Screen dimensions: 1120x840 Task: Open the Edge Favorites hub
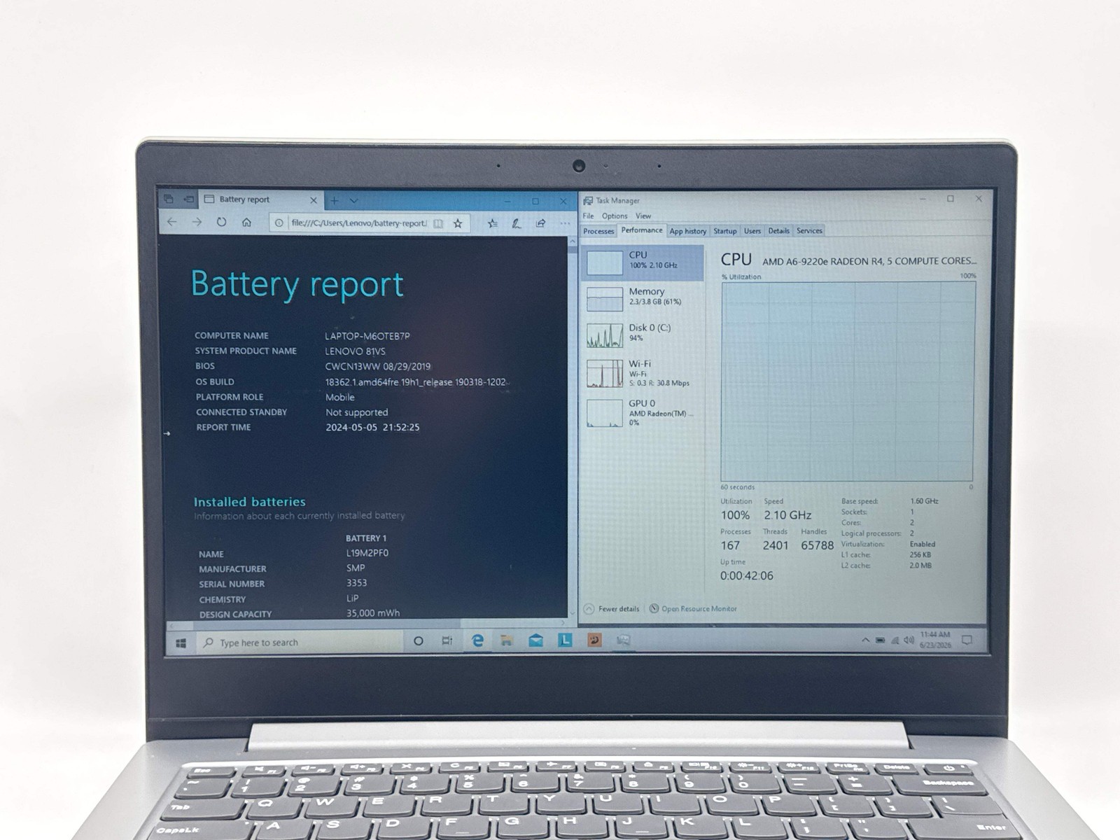[493, 223]
